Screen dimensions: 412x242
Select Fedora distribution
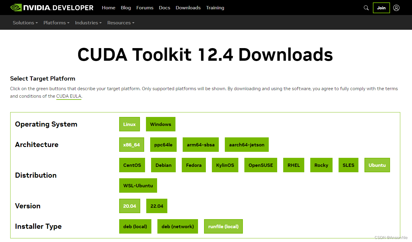pyautogui.click(x=194, y=165)
